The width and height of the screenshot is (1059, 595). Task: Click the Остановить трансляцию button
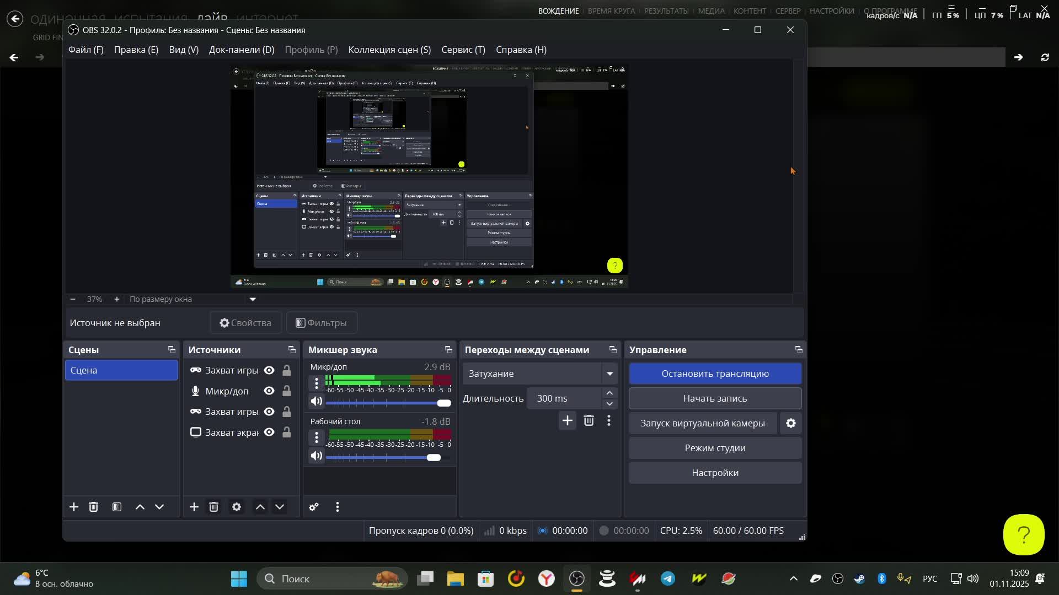pos(715,374)
